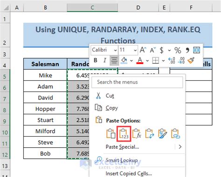221x177 pixels.
Task: Select column F header
Action: click(x=191, y=7)
